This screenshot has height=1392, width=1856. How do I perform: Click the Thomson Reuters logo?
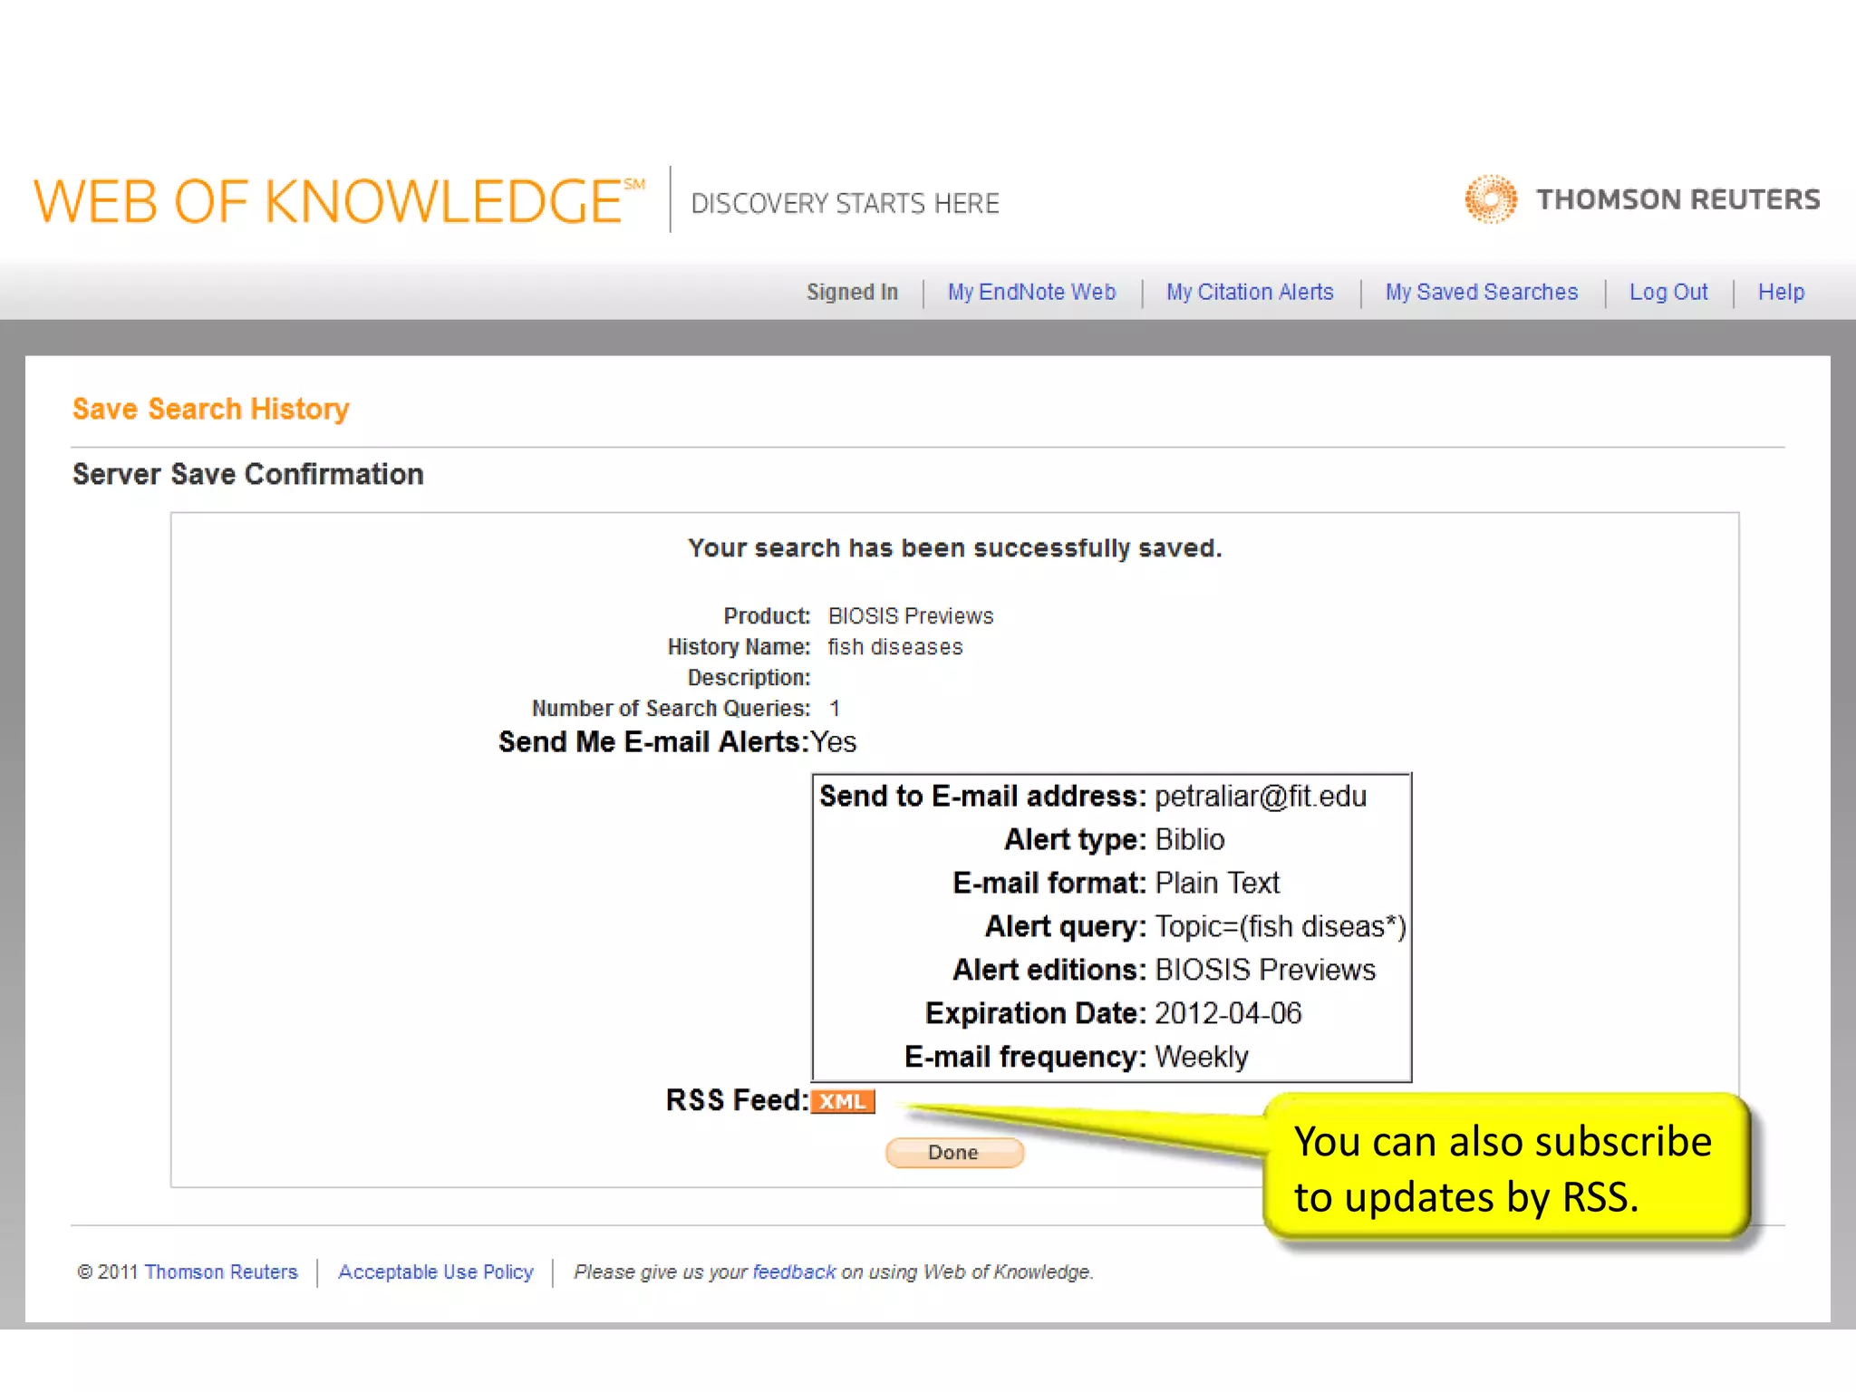(x=1642, y=199)
